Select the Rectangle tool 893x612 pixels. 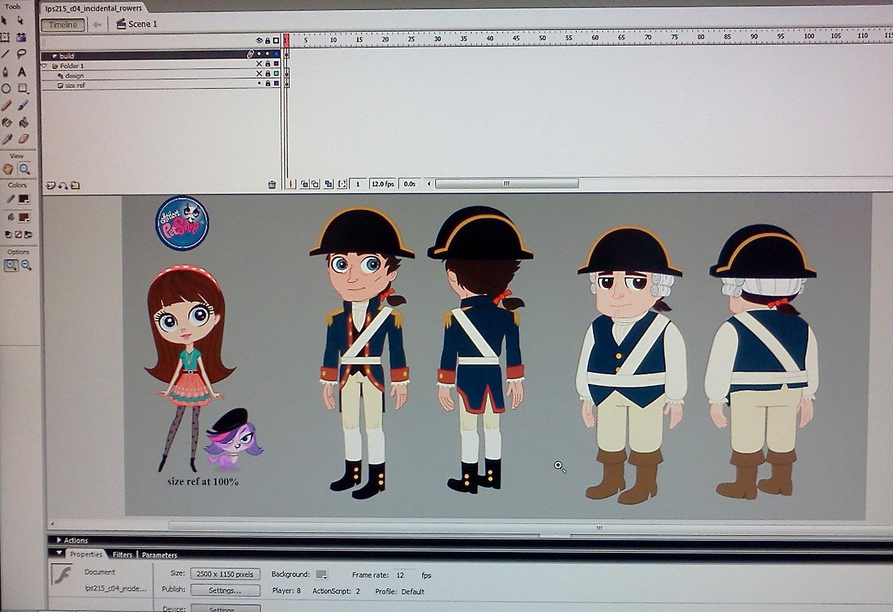tap(22, 89)
